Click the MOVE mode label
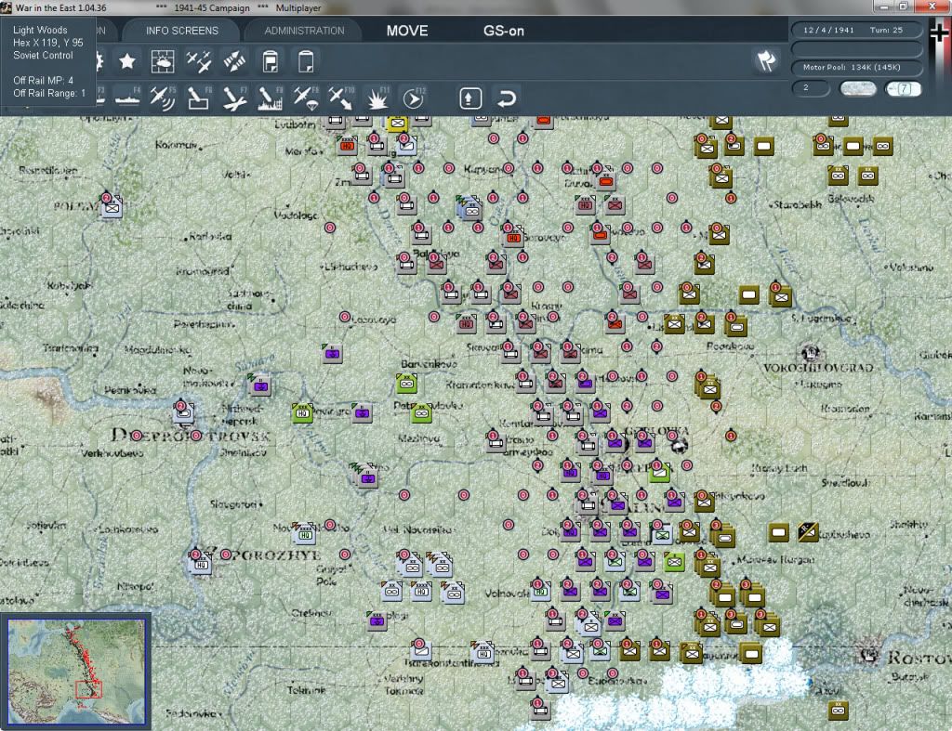Viewport: 952px width, 731px height. [x=407, y=31]
